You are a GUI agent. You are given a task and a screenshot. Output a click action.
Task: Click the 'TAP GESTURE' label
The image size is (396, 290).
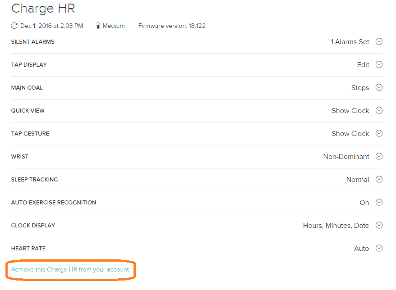[30, 134]
